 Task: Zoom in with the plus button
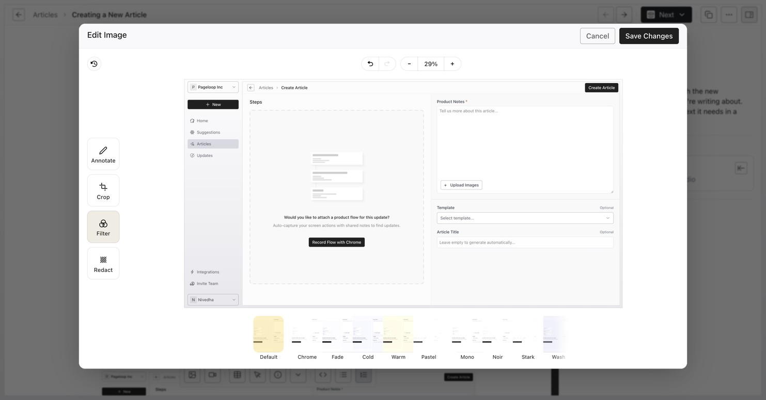click(x=452, y=64)
